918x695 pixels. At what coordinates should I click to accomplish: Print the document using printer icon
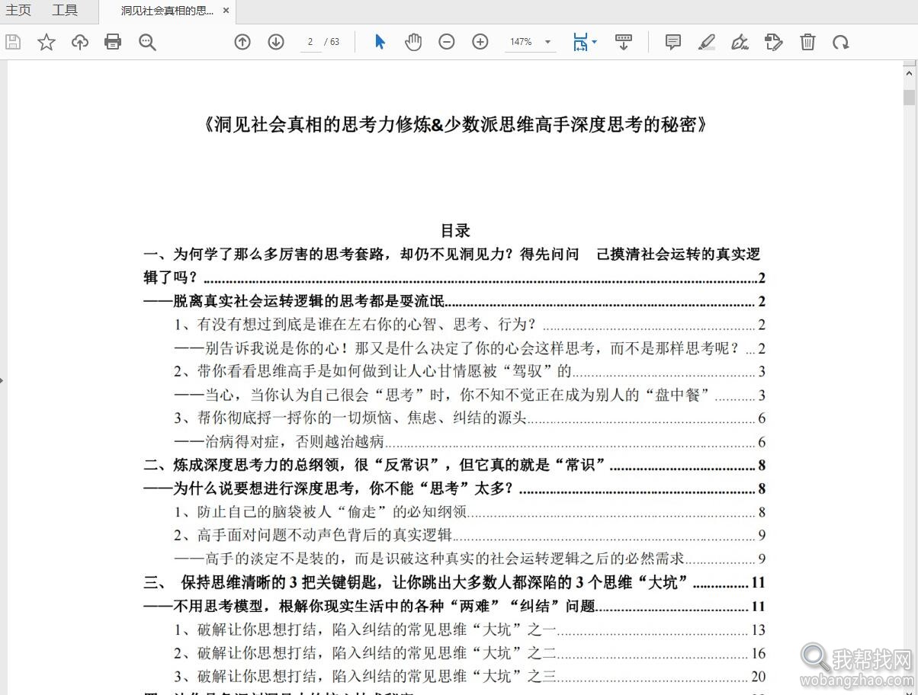(x=113, y=42)
